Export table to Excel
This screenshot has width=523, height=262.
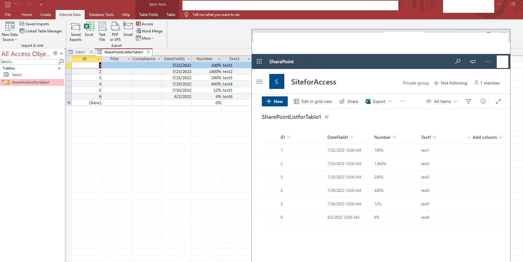(x=89, y=27)
